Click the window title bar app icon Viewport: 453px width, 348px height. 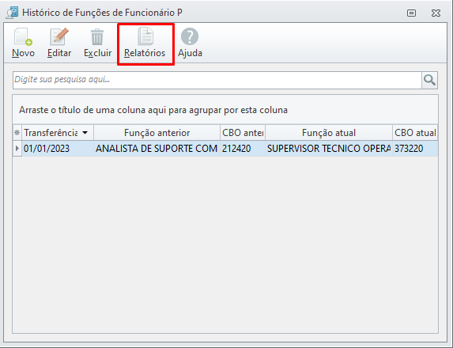[12, 13]
